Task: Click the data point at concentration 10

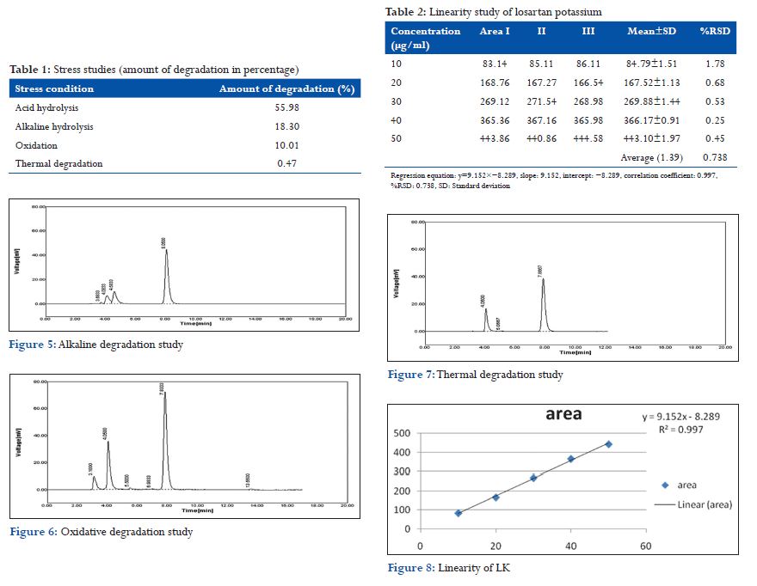Action: [459, 513]
